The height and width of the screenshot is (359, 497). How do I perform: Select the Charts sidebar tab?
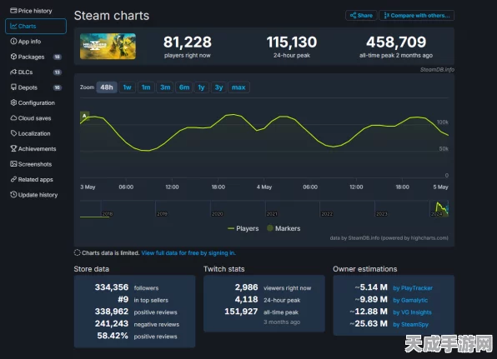pos(36,26)
